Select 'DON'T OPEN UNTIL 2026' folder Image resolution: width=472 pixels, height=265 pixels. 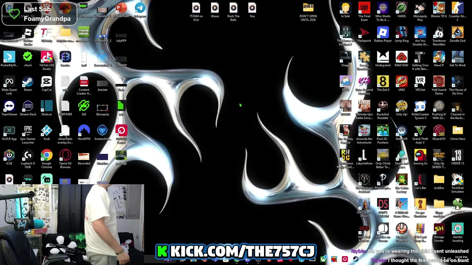308,12
